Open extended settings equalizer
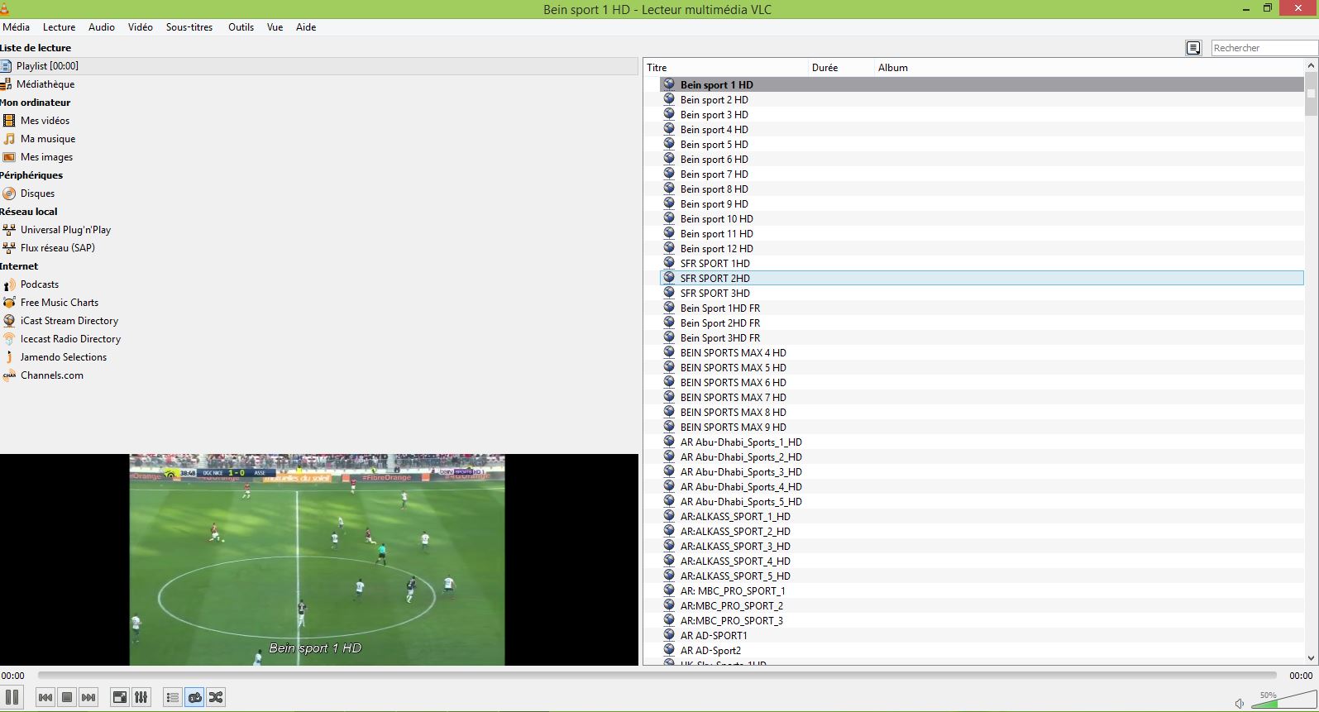1319x712 pixels. pos(141,697)
